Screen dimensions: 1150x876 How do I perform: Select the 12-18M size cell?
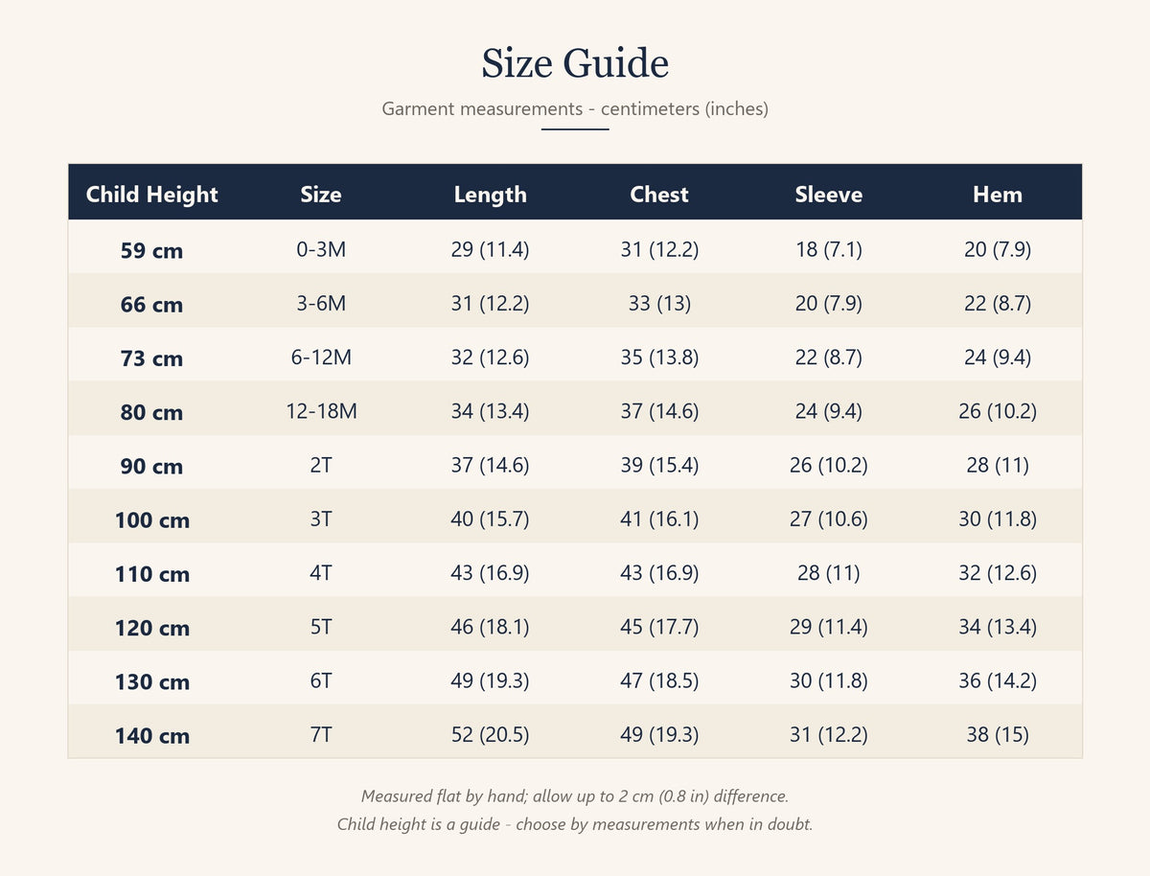point(321,411)
